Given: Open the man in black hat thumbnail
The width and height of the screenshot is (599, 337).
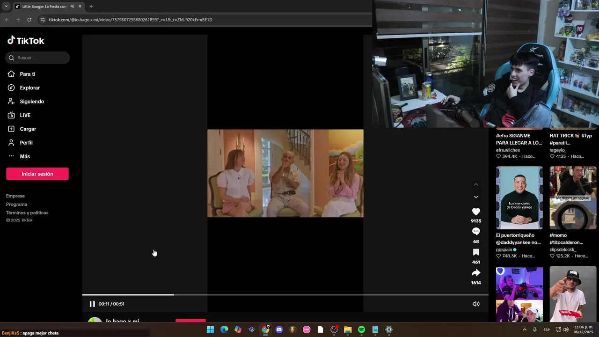Looking at the screenshot, I should pos(573,295).
